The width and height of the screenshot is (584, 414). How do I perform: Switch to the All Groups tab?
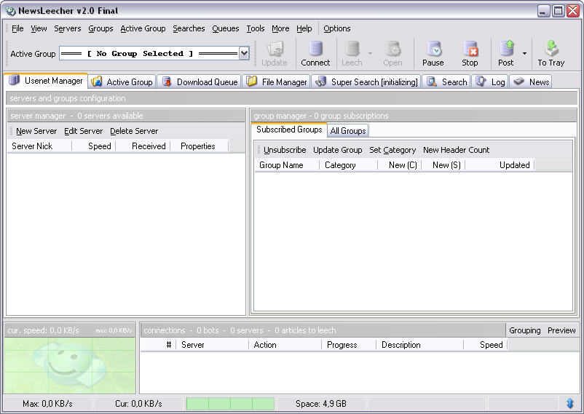[x=348, y=131]
